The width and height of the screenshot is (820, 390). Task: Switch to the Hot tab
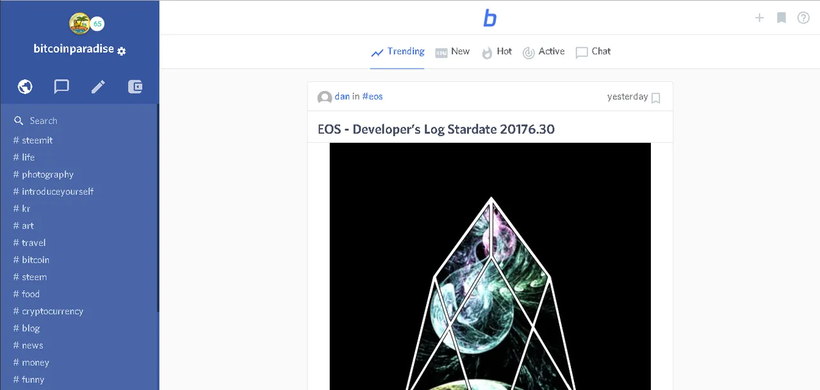496,52
